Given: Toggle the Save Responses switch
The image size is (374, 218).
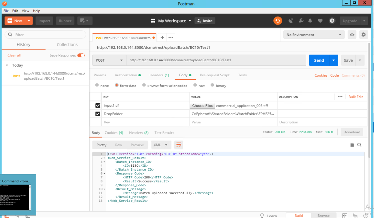Looking at the screenshot, I should point(81,55).
